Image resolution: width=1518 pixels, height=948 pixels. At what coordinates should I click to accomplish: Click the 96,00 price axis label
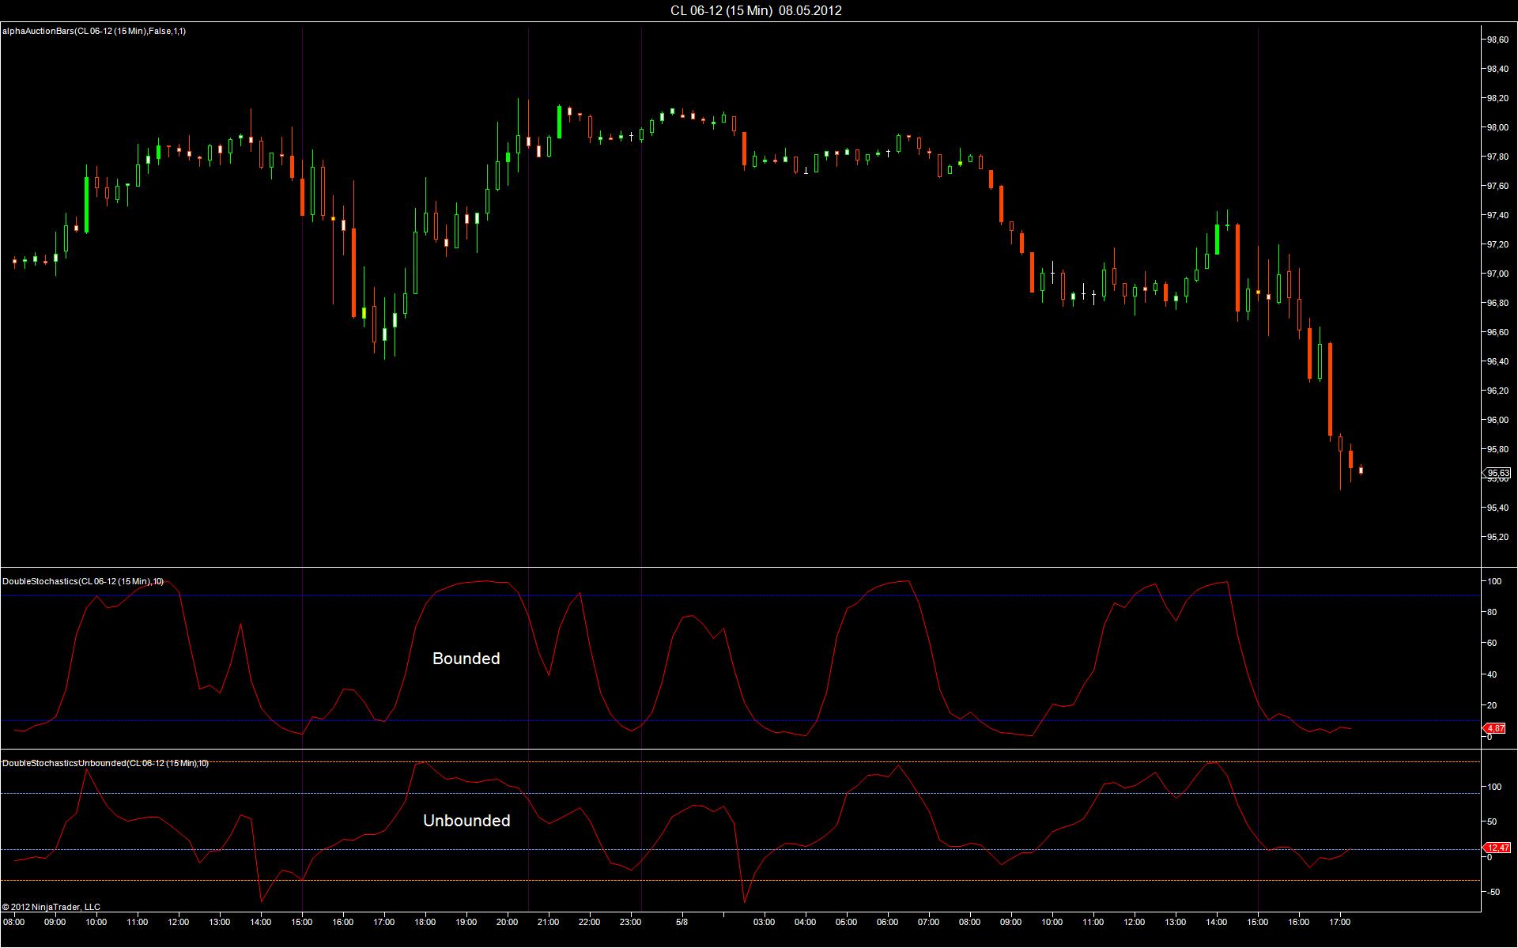(1498, 420)
